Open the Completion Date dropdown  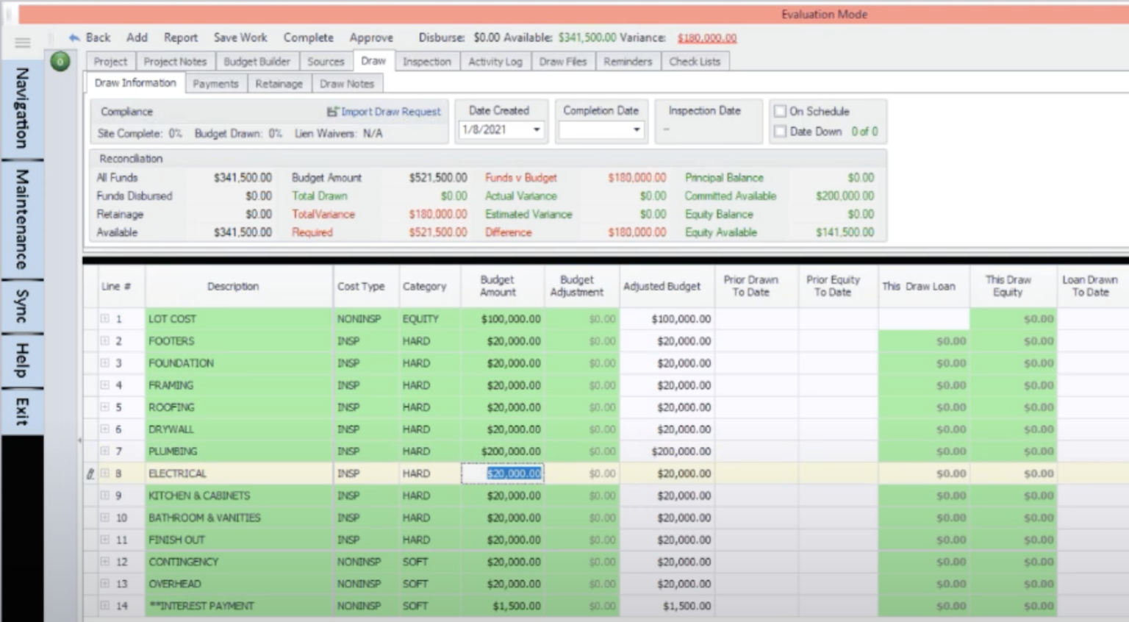click(637, 129)
